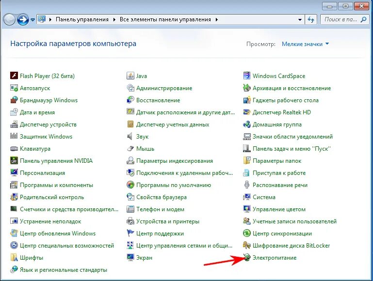Viewport: 373px width, 281px height.
Task: Open Параметры индексирования link
Action: click(174, 161)
